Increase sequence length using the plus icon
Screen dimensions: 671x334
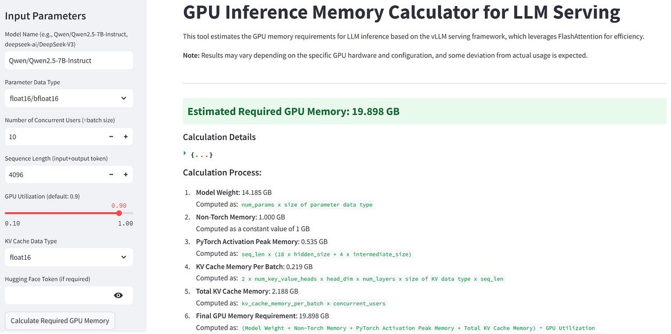[x=126, y=174]
